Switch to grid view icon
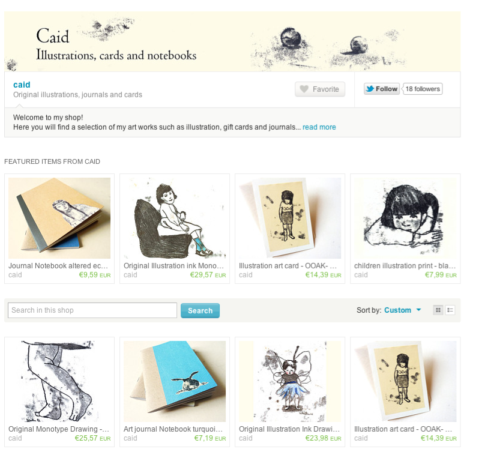This screenshot has height=449, width=485. coord(438,310)
